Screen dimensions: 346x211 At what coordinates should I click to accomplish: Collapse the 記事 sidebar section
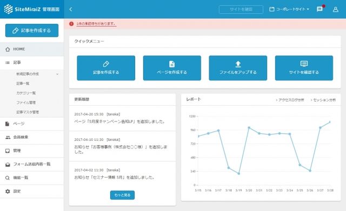[32, 63]
